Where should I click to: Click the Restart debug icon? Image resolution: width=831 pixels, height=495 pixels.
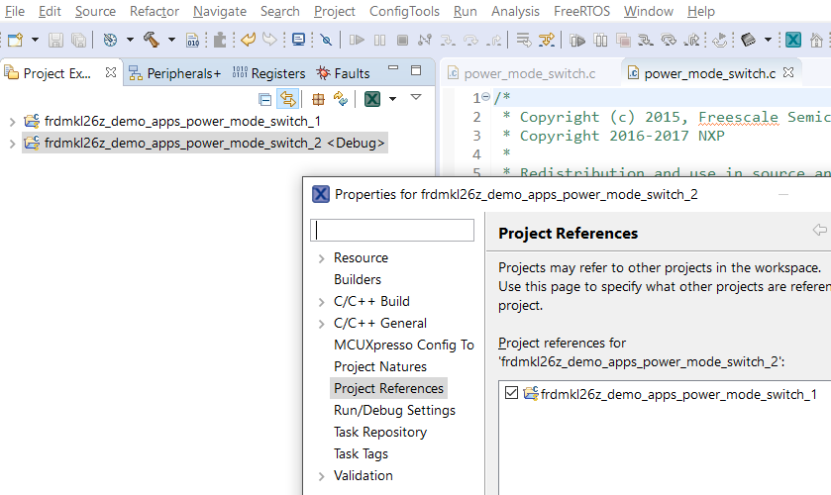tap(720, 40)
